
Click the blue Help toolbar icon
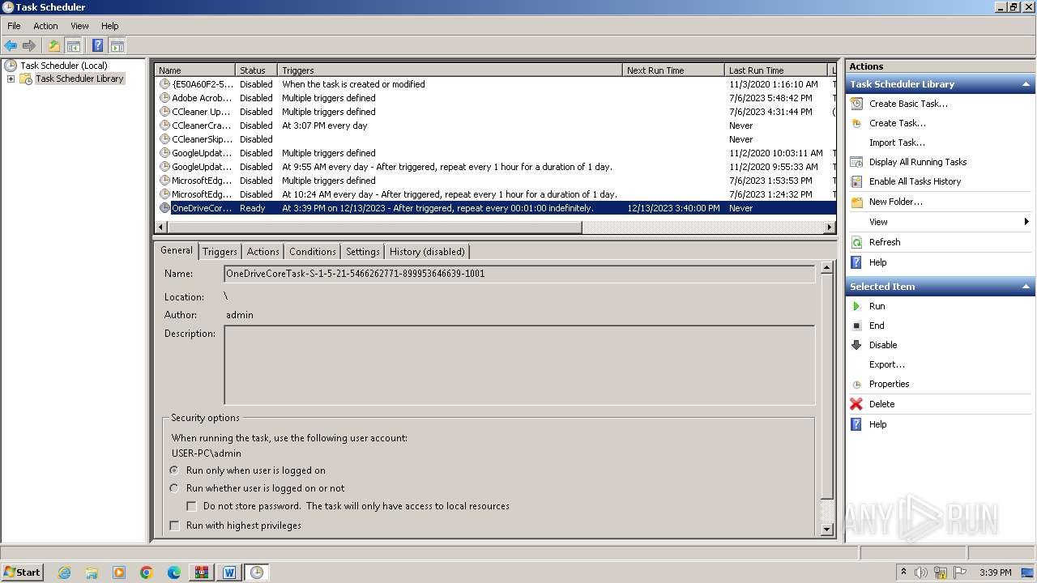(98, 46)
